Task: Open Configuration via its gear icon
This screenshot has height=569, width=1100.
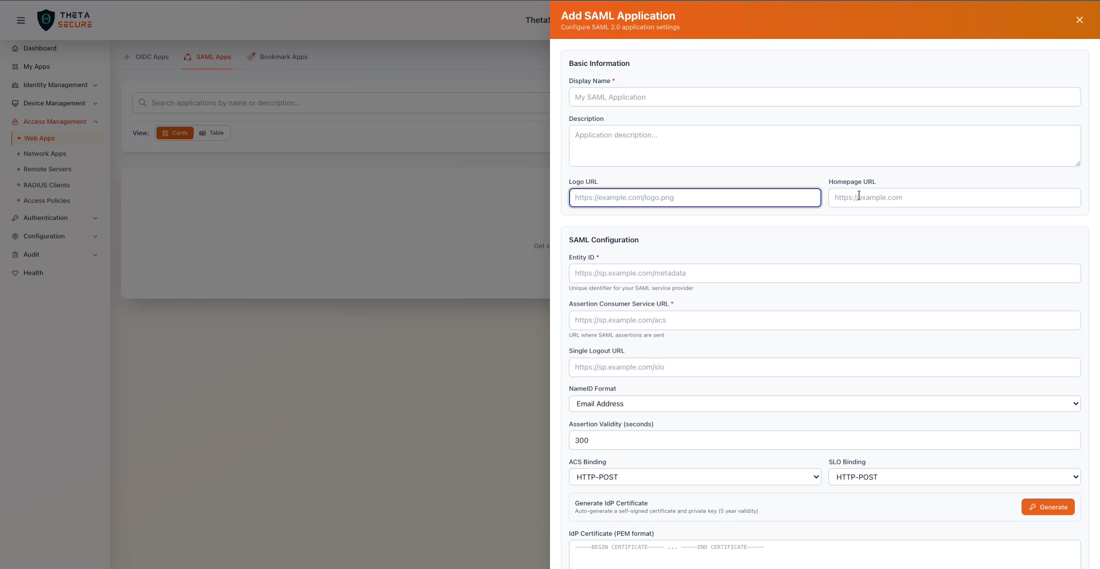Action: 14,236
